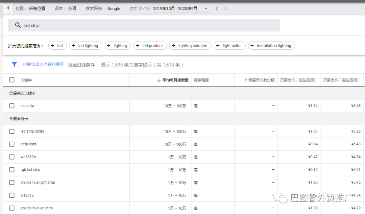The width and height of the screenshot is (365, 214).
Task: Click the 关键字 column header
Action: pyautogui.click(x=26, y=80)
